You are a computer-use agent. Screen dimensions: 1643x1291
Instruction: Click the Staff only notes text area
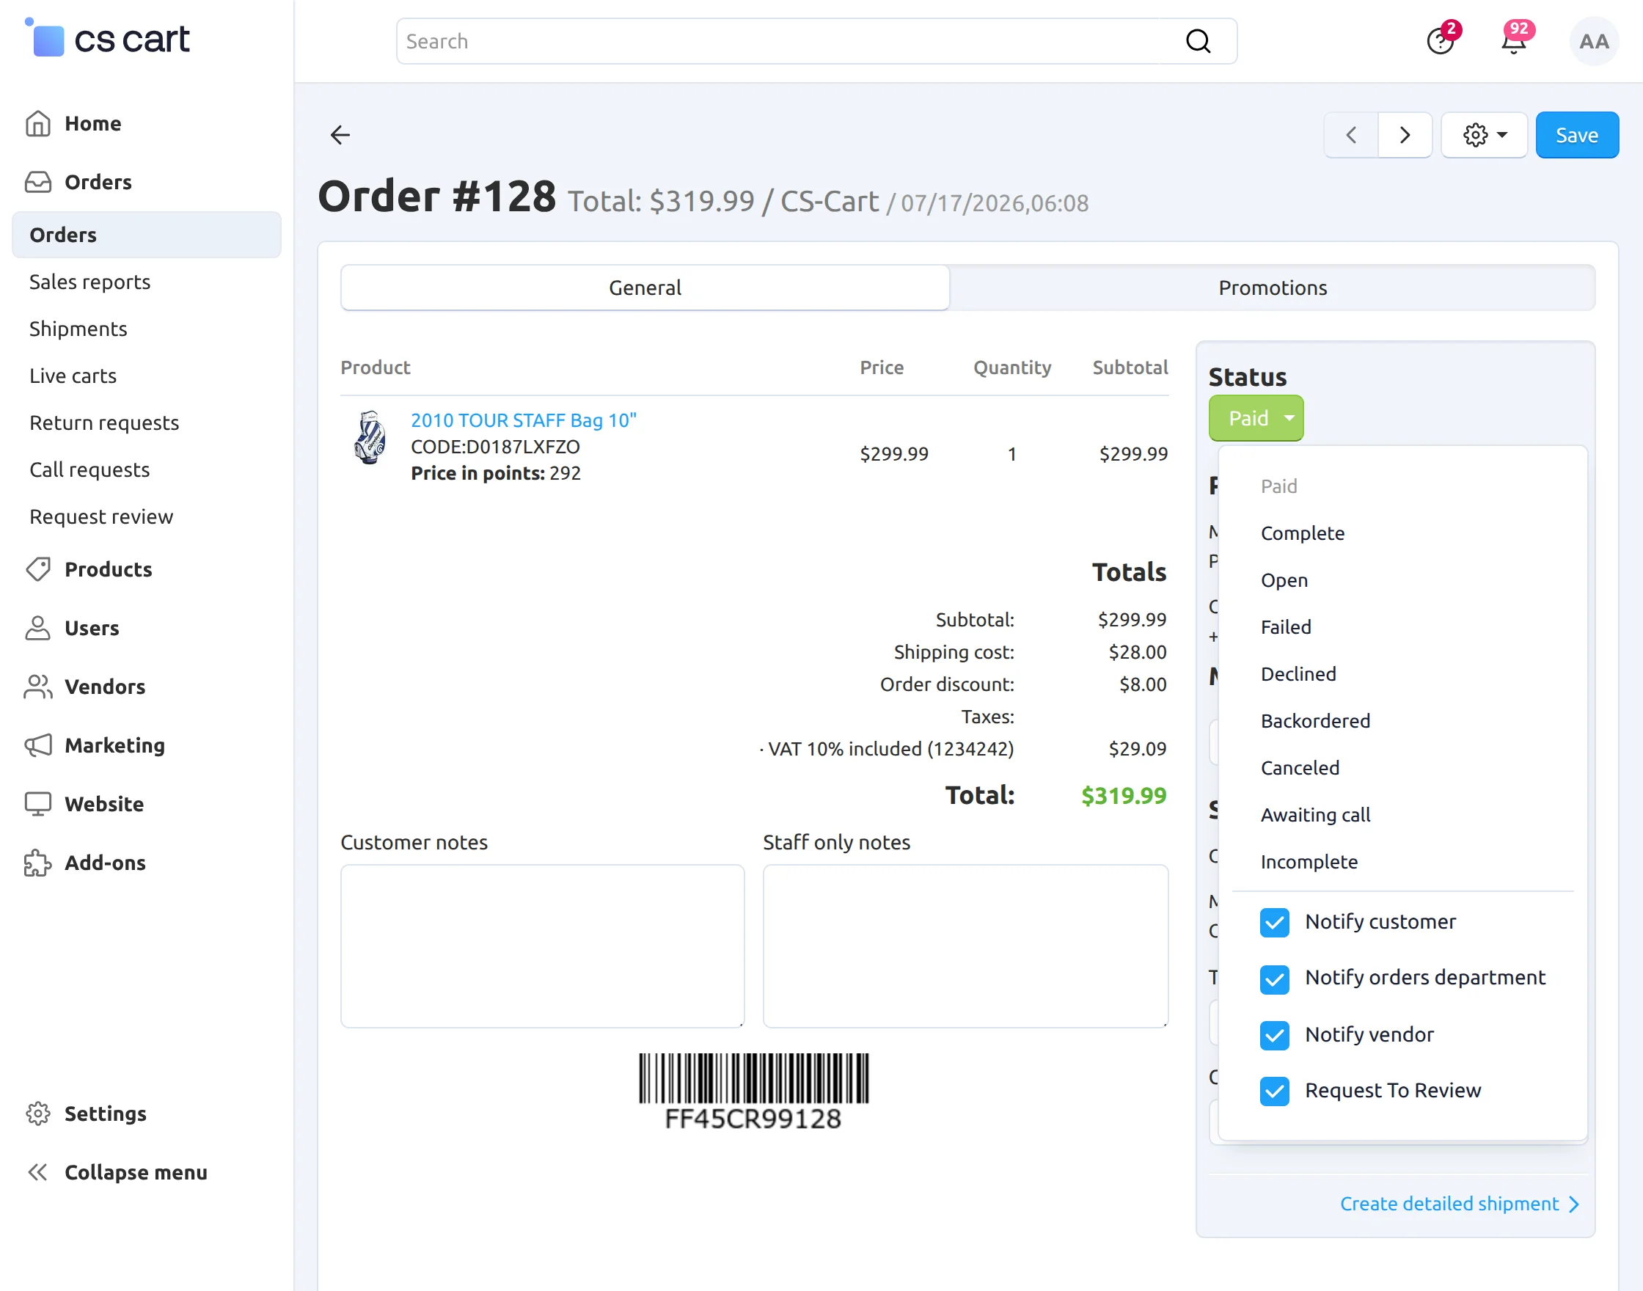(x=965, y=946)
